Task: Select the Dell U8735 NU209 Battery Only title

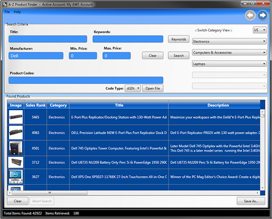Action: [x=119, y=162]
